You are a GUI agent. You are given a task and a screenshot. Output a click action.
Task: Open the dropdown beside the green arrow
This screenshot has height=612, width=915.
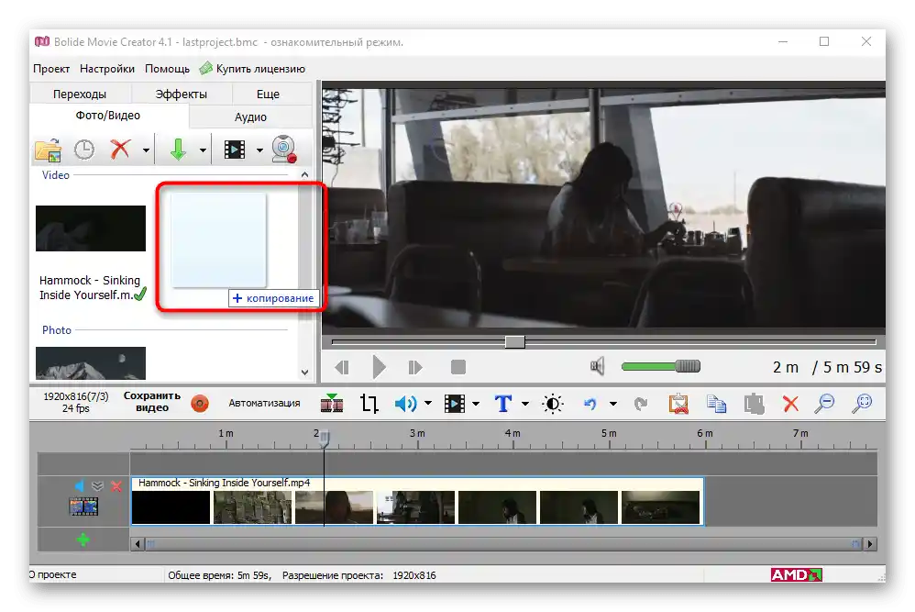(x=203, y=150)
